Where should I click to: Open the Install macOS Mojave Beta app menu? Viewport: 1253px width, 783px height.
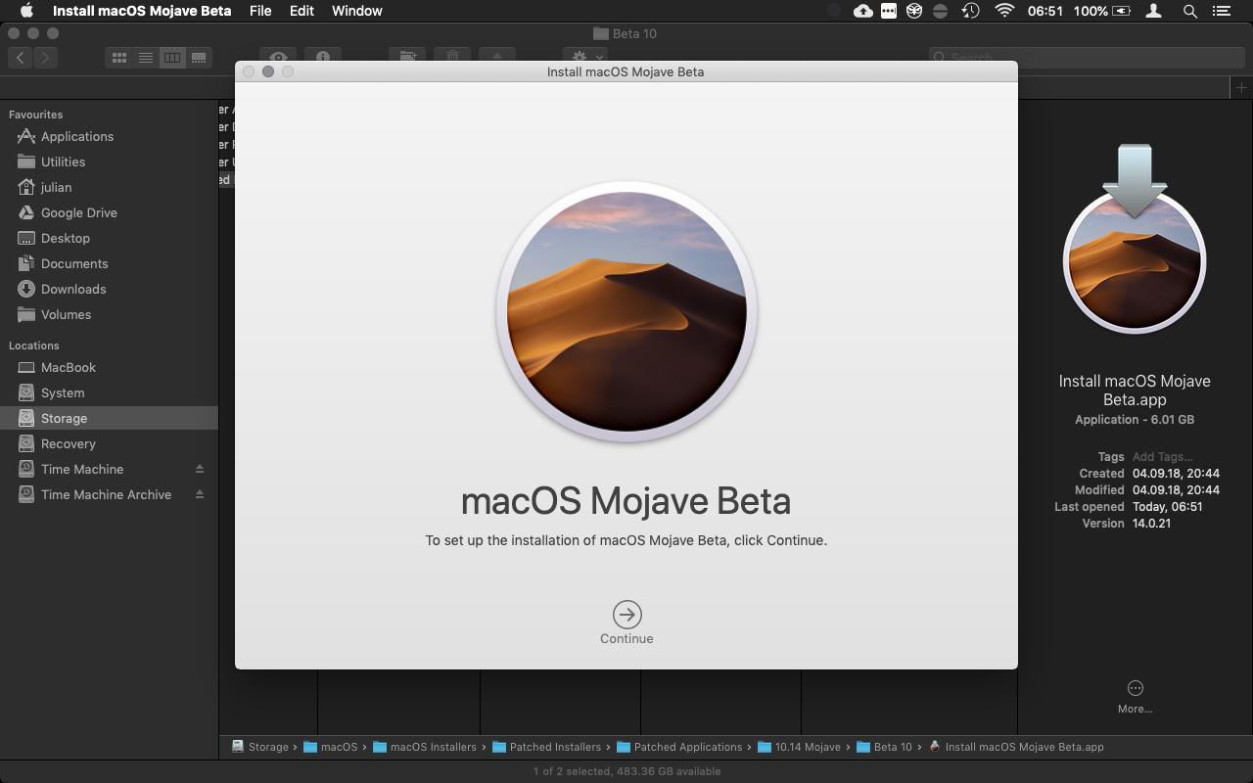click(x=142, y=11)
